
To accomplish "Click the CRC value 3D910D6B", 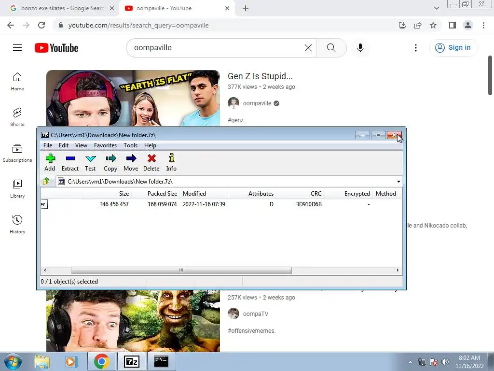I will click(309, 204).
